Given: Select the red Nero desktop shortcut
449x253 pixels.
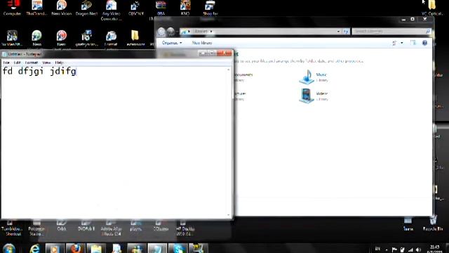Looking at the screenshot, I should click(61, 38).
